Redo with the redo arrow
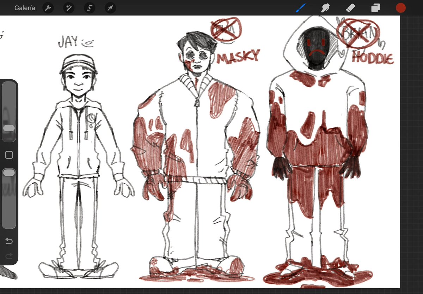This screenshot has height=294, width=423. 9,256
